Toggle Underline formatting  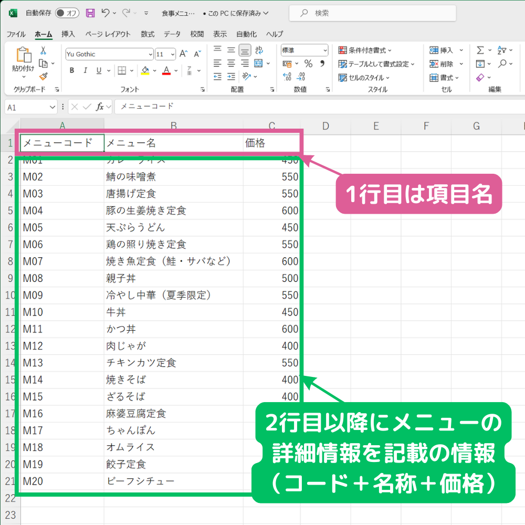[x=99, y=70]
